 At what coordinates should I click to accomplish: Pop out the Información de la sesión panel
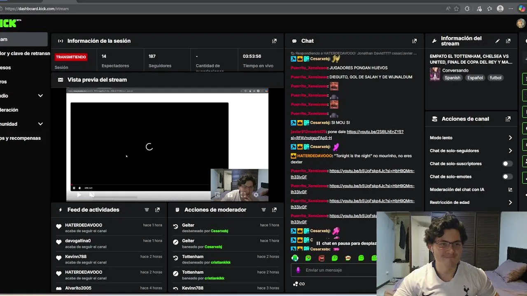point(274,41)
